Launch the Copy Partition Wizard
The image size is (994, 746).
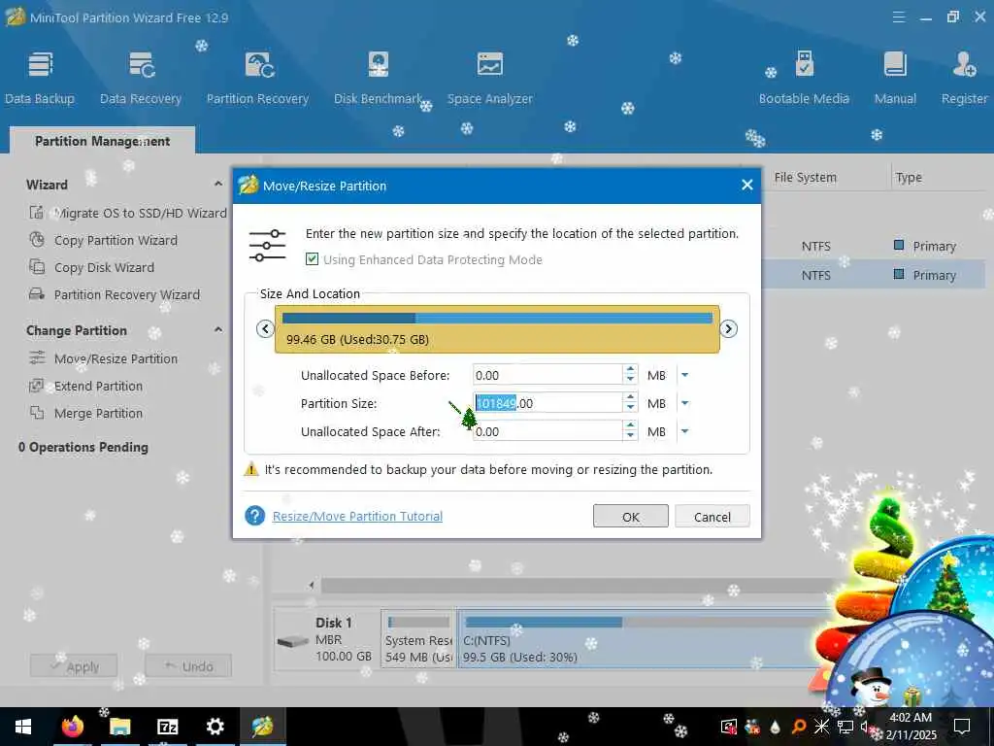[104, 241]
